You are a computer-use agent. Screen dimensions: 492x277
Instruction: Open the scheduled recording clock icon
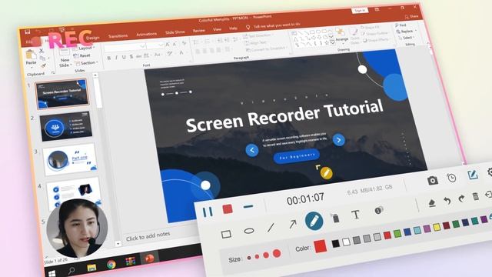[451, 178]
